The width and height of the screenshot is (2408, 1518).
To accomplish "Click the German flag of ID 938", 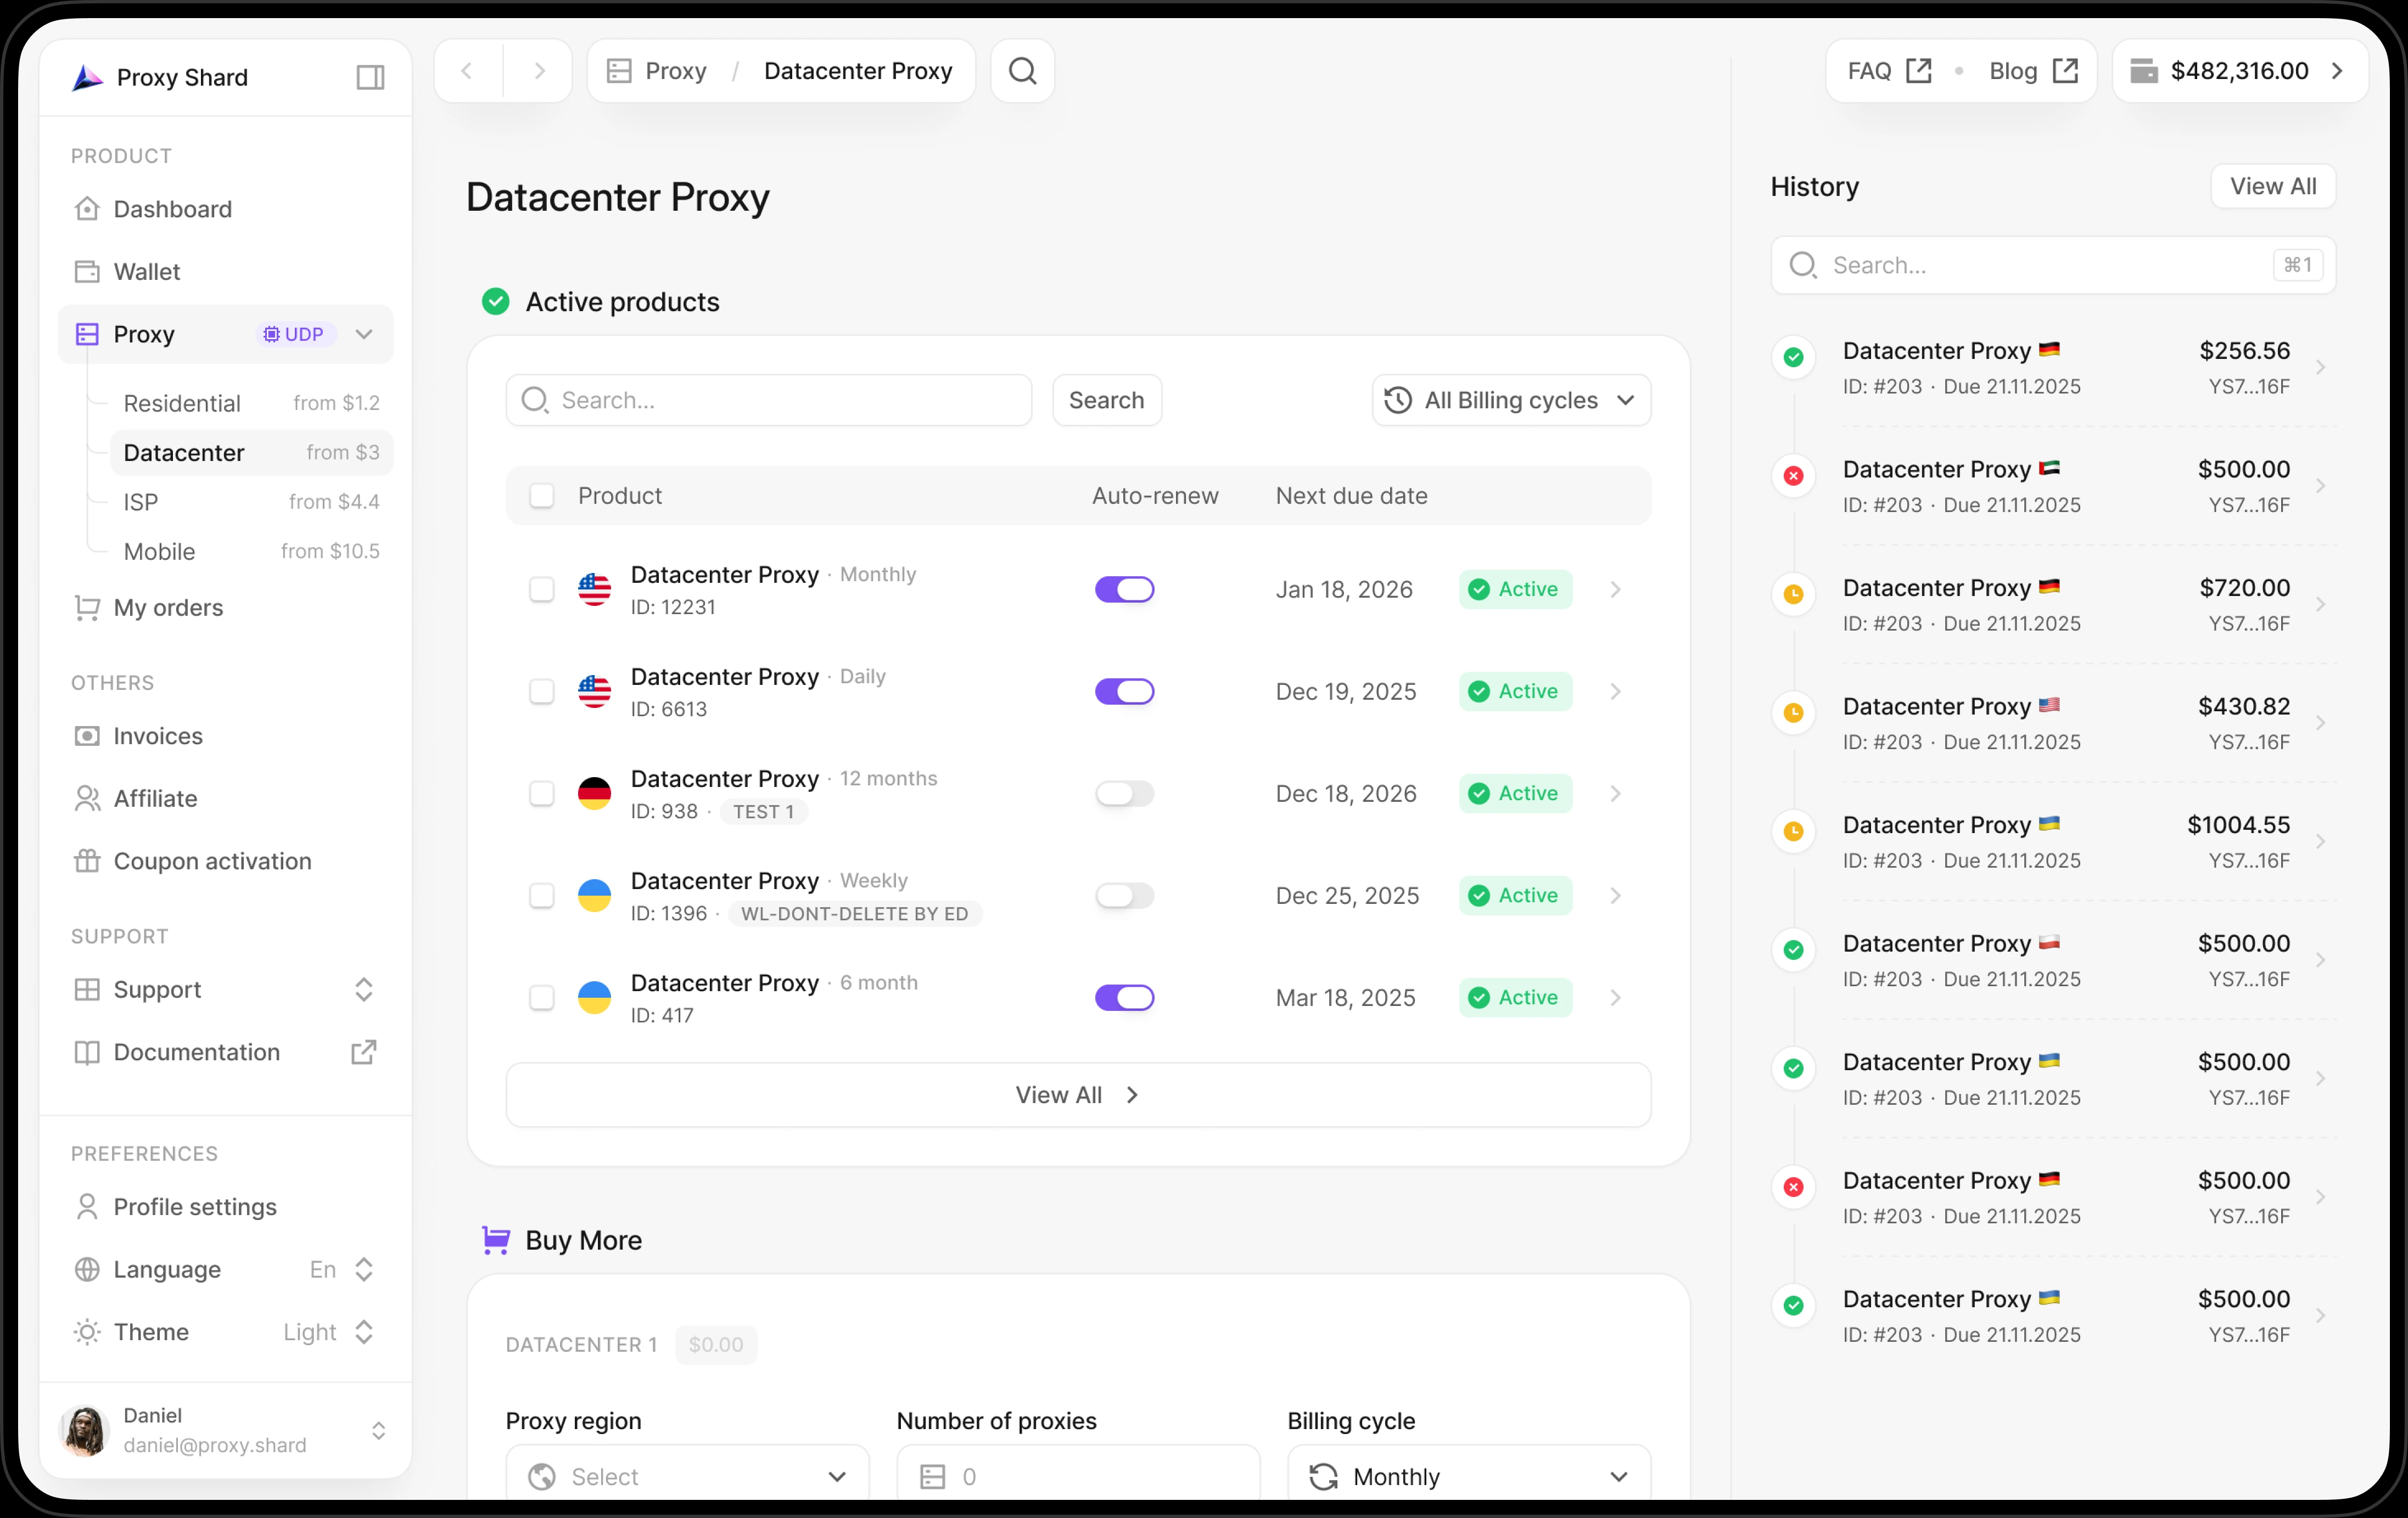I will 594,794.
